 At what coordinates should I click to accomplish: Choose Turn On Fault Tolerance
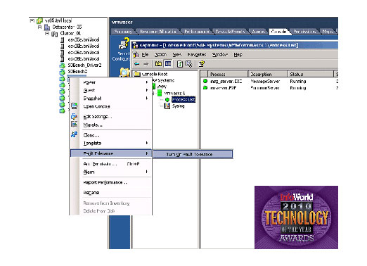tap(193, 154)
